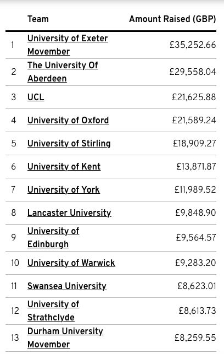Select University of Stirling link
The height and width of the screenshot is (354, 224).
click(x=69, y=143)
